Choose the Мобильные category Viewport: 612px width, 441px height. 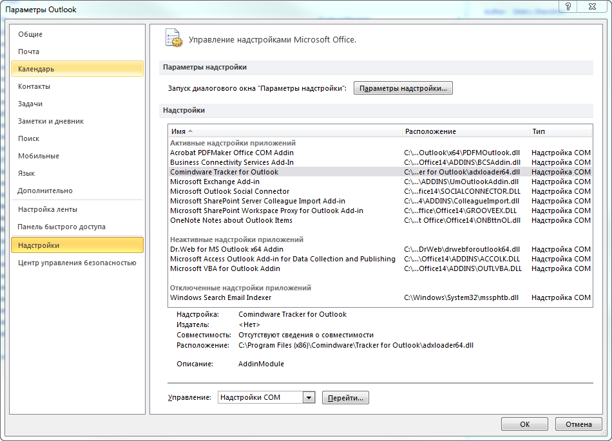click(x=77, y=156)
